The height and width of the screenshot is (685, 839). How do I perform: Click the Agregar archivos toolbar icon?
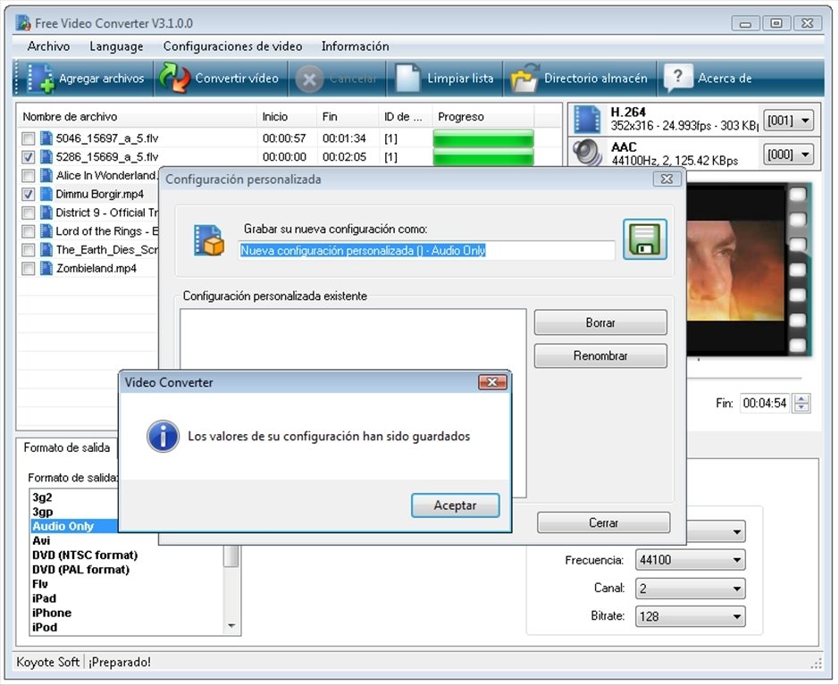point(41,79)
